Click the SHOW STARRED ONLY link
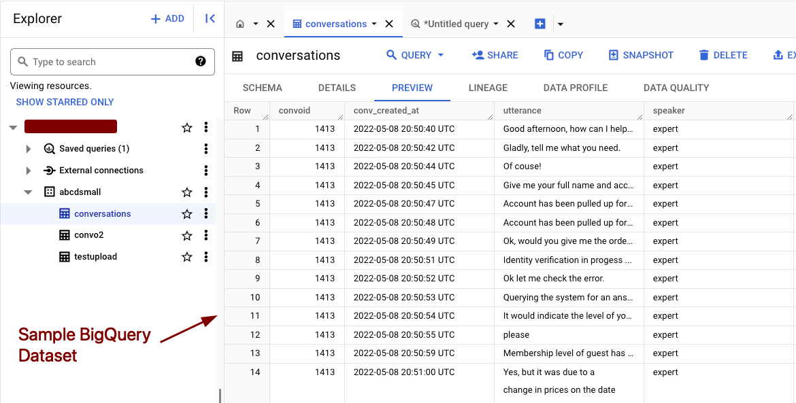The width and height of the screenshot is (796, 403). [65, 102]
